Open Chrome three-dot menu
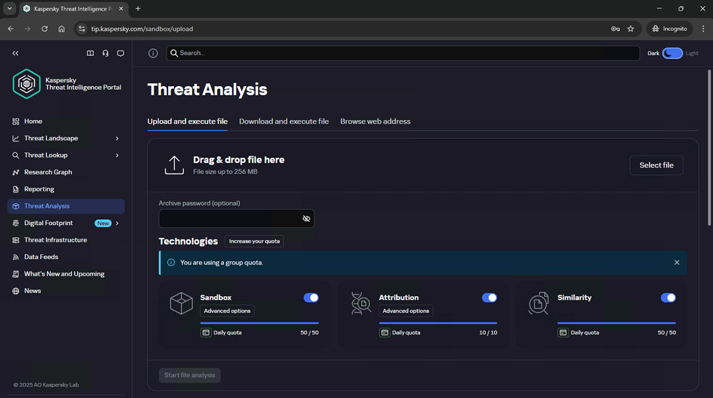 pyautogui.click(x=702, y=29)
